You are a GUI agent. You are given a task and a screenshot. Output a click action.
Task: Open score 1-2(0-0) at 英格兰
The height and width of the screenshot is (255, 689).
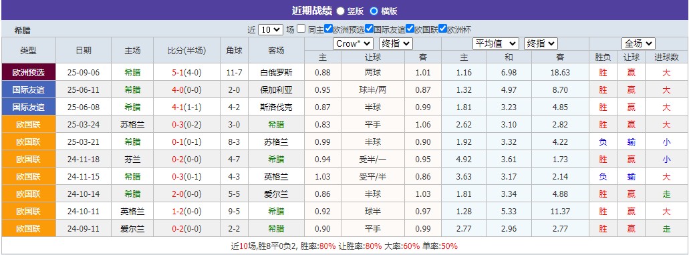(x=186, y=212)
